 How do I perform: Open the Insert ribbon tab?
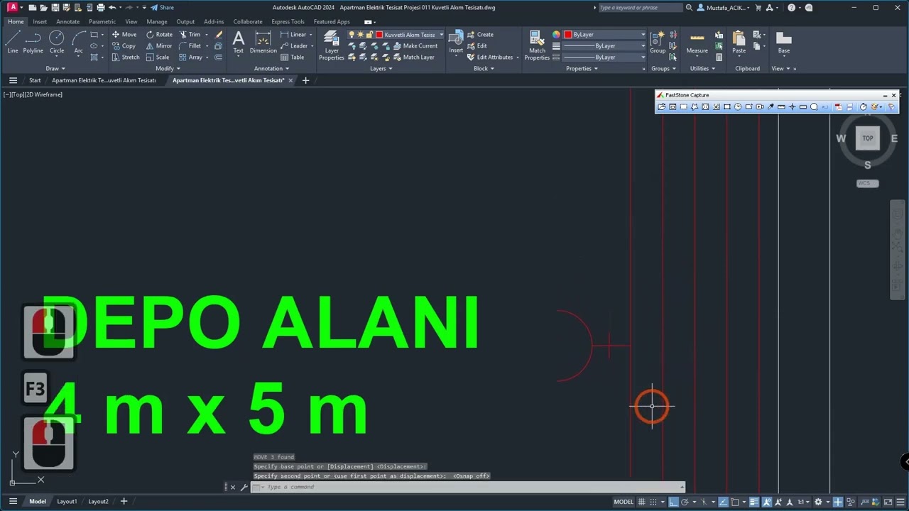pos(40,21)
